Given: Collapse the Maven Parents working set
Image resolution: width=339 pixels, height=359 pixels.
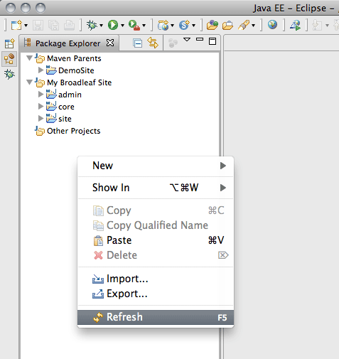Looking at the screenshot, I should [30, 58].
